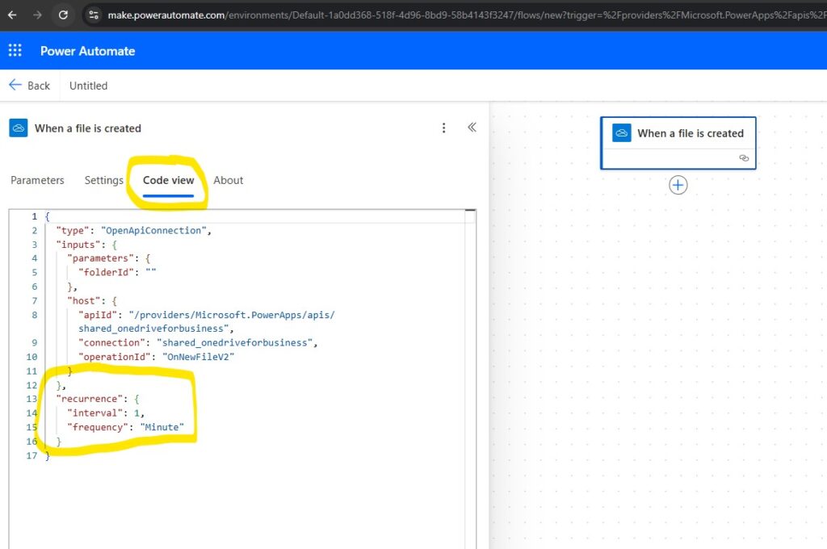Click the "folderId" line in code
Viewport: 827px width, 549px height.
(x=117, y=272)
